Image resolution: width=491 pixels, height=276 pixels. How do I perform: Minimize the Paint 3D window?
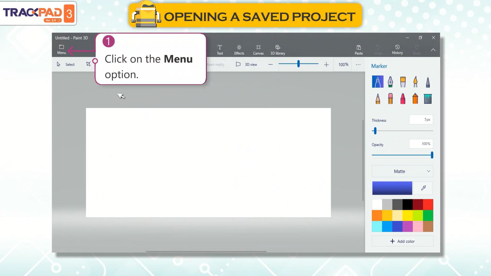(x=407, y=38)
